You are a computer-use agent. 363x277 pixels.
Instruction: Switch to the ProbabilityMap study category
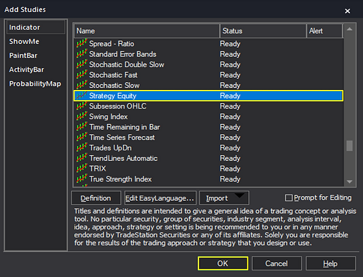tap(35, 83)
